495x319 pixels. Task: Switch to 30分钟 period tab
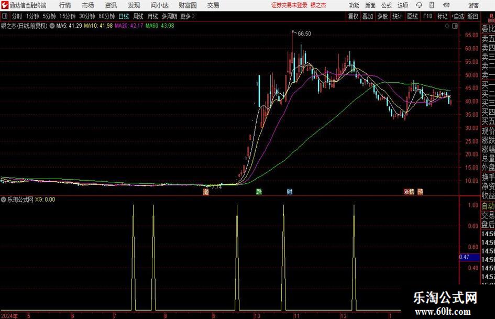tap(87, 16)
